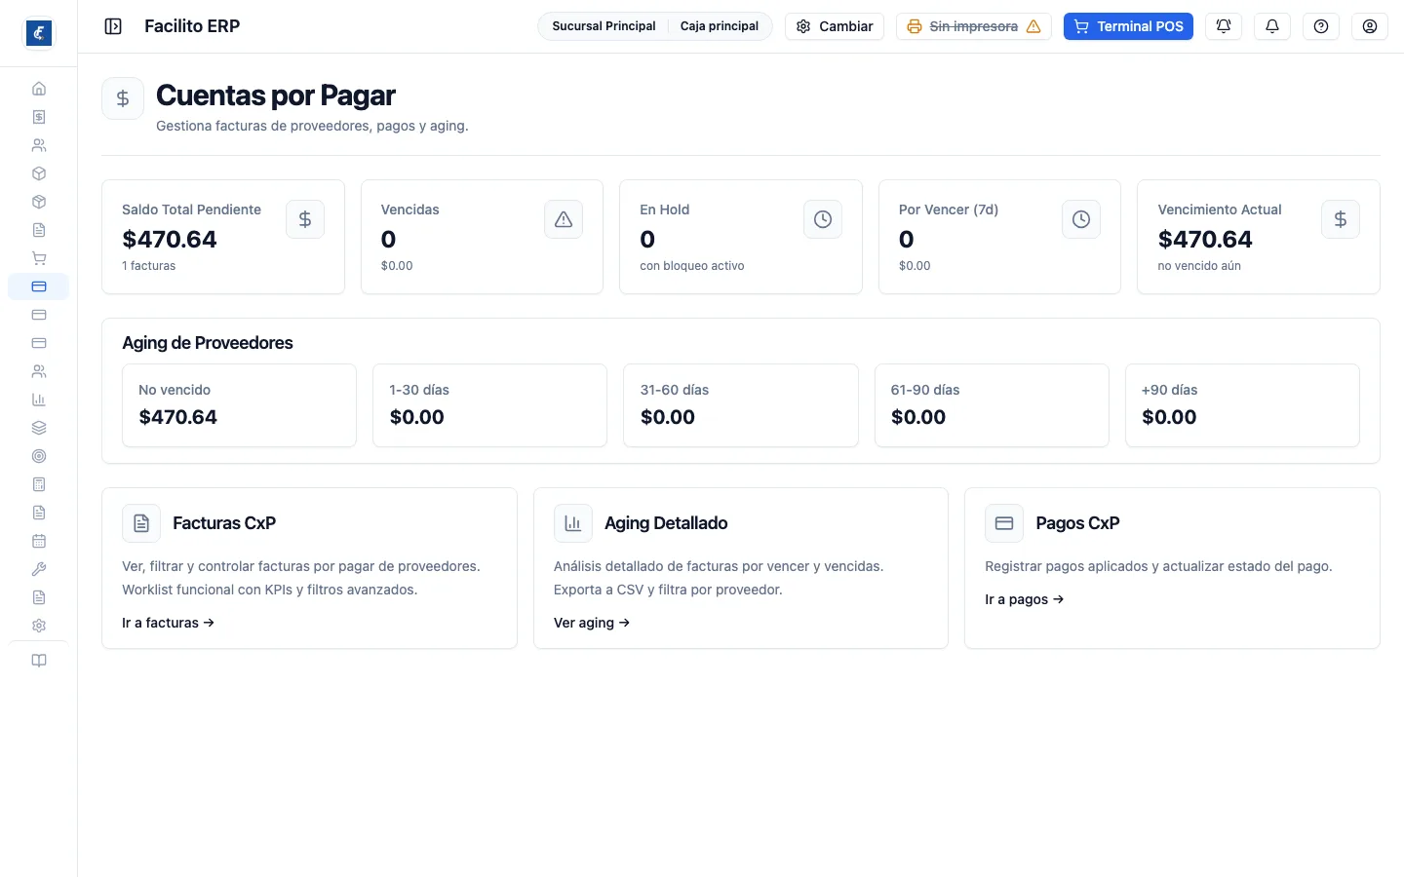Screen dimensions: 1404x877
Task: Open the book documentation icon in sidebar
Action: (x=39, y=661)
